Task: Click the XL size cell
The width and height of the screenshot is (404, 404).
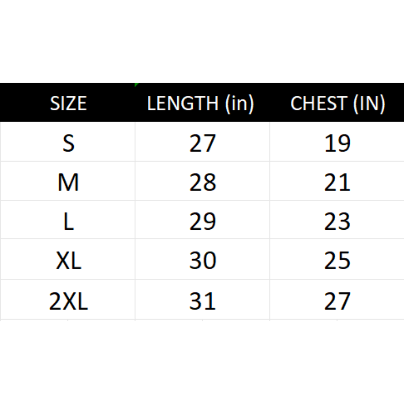Action: pos(68,260)
